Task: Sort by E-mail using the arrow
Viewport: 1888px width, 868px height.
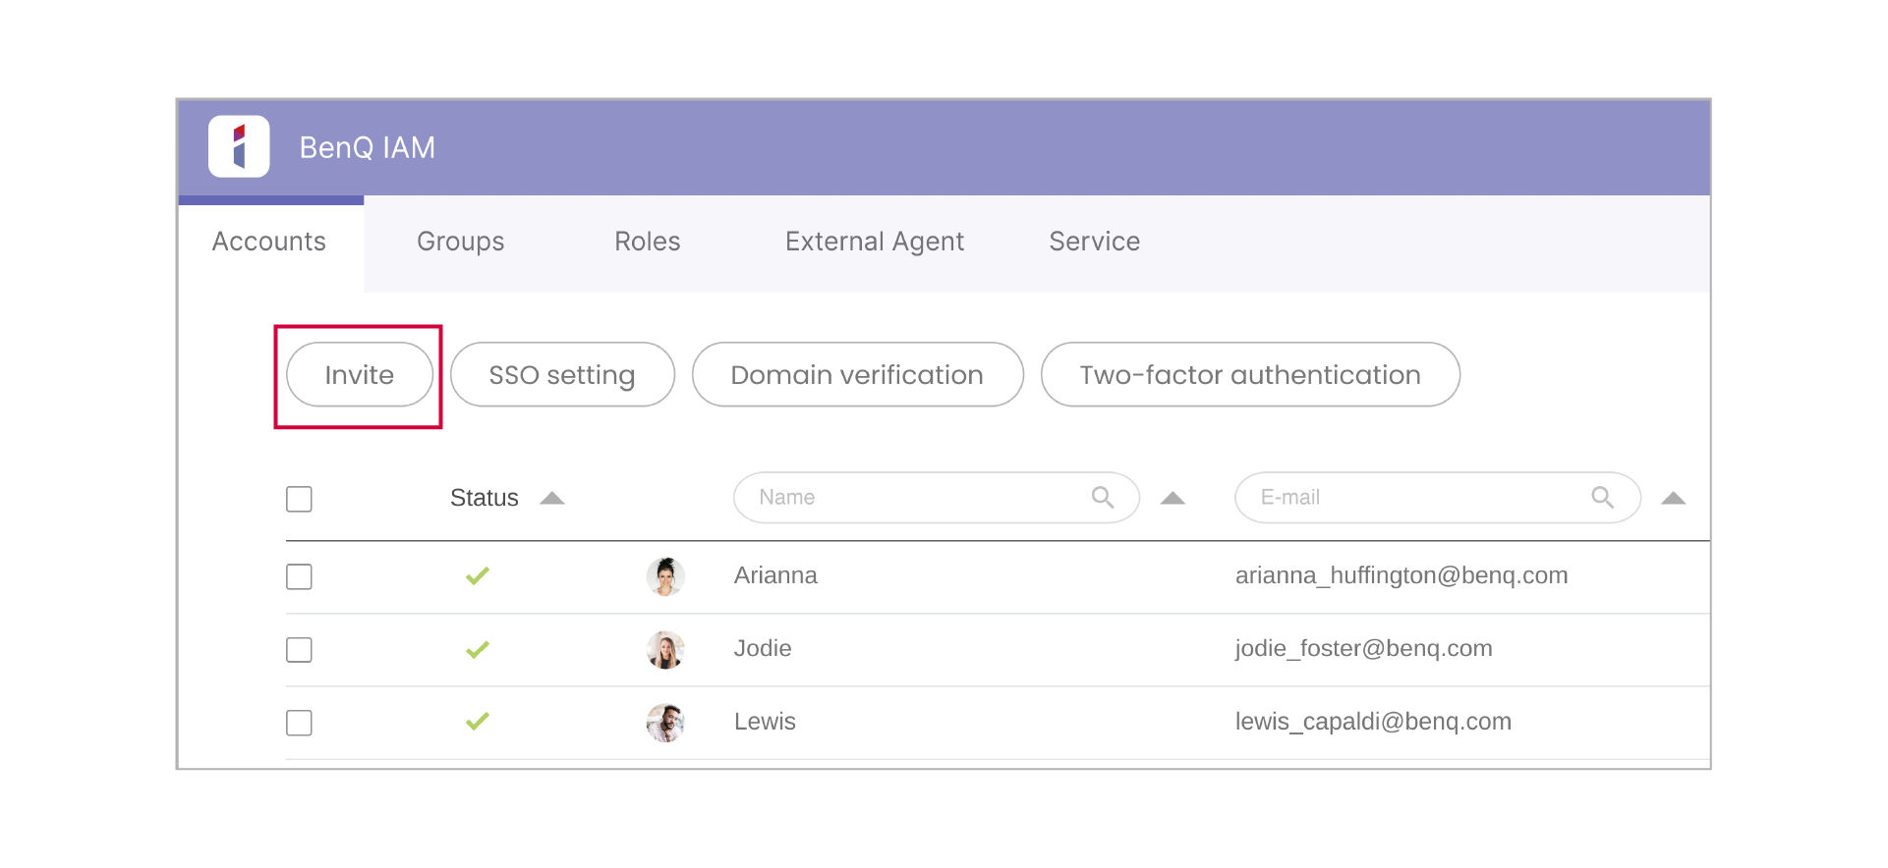Action: pyautogui.click(x=1673, y=498)
